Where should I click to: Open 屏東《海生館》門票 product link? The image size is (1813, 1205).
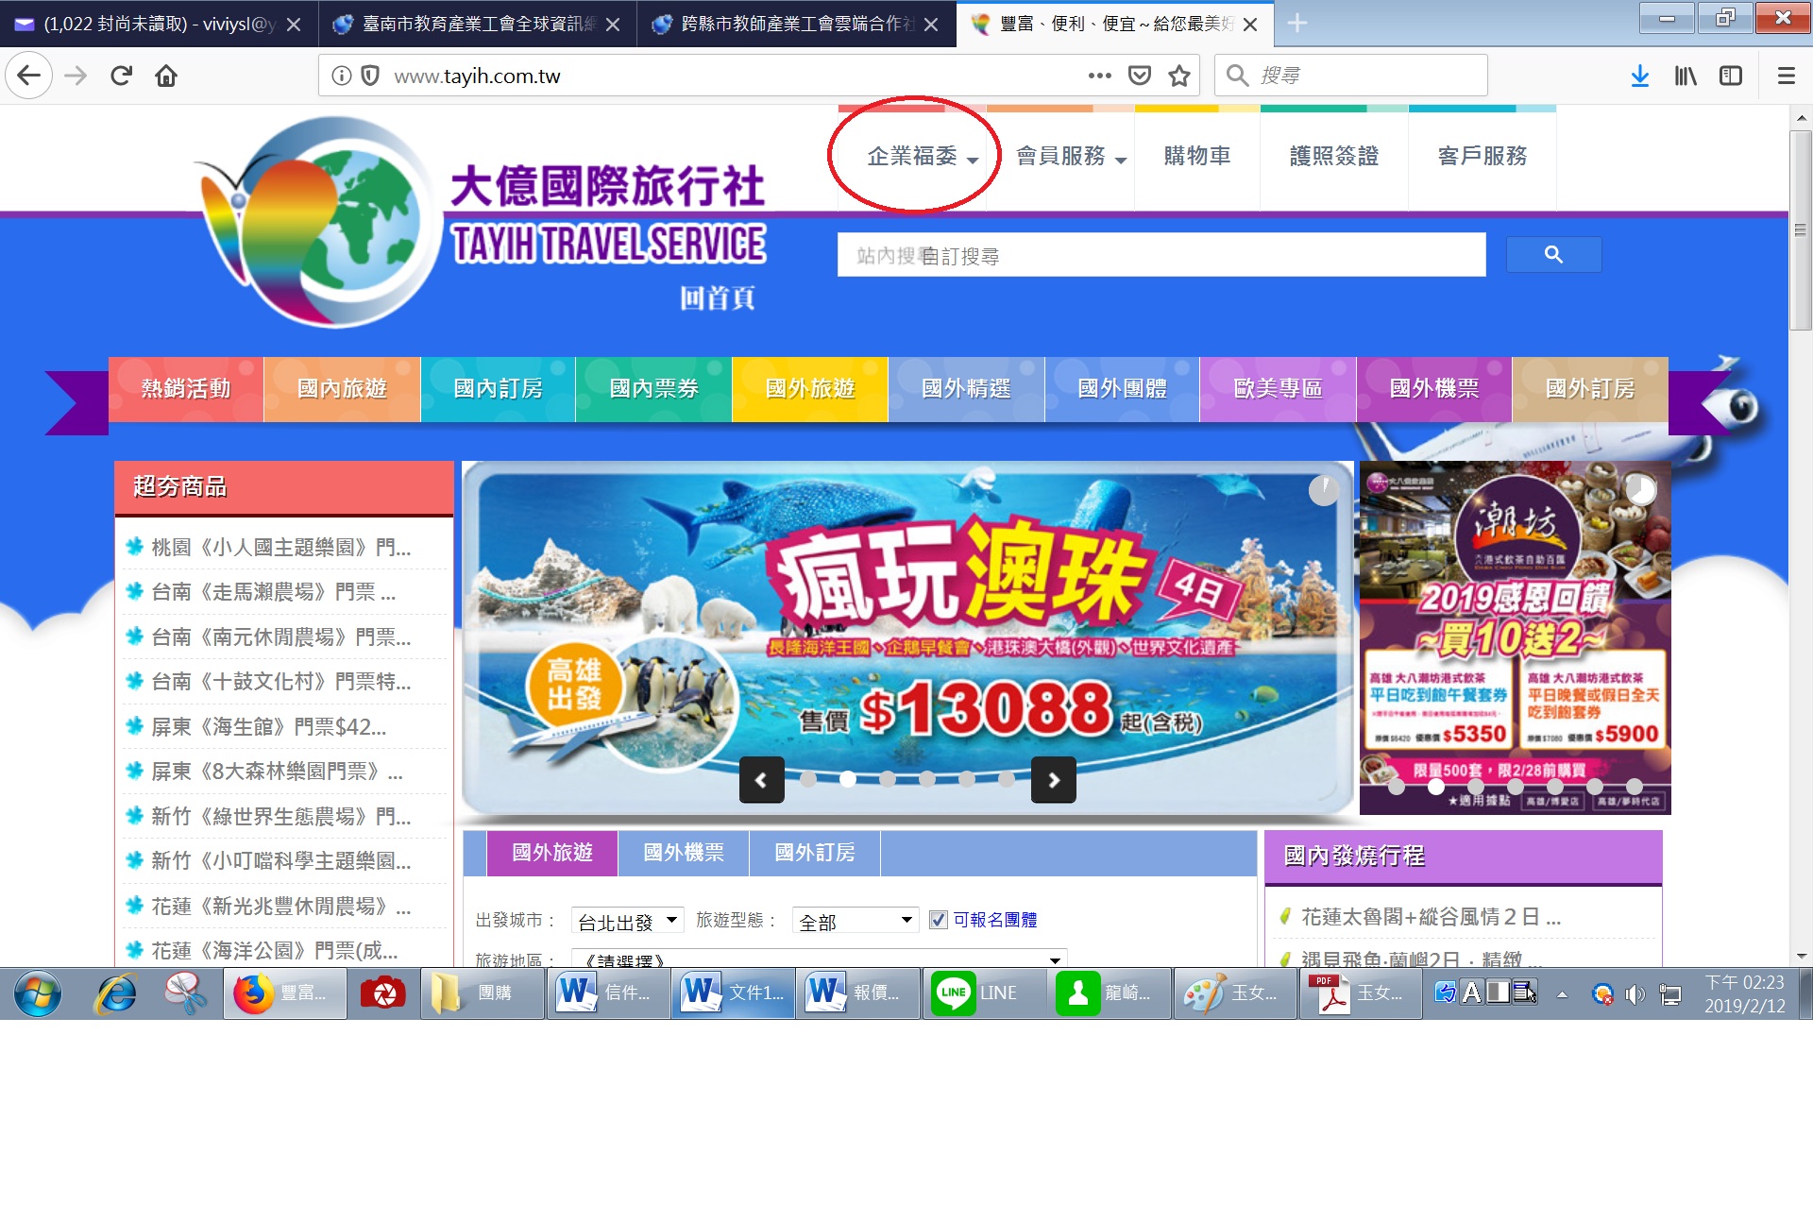tap(268, 726)
